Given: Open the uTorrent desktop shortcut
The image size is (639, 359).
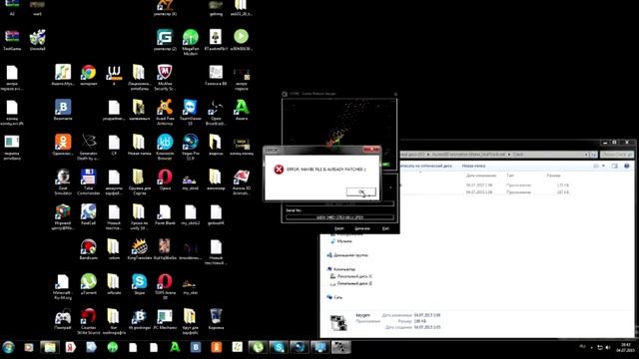Looking at the screenshot, I should [x=89, y=284].
